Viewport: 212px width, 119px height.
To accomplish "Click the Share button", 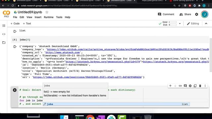I will click(x=185, y=14).
